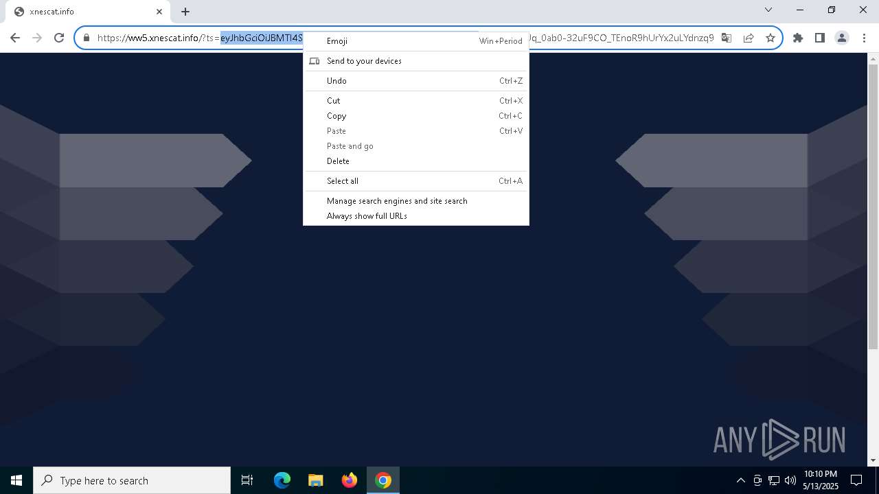Open the Chrome three-dot menu
879x494 pixels.
(x=864, y=38)
